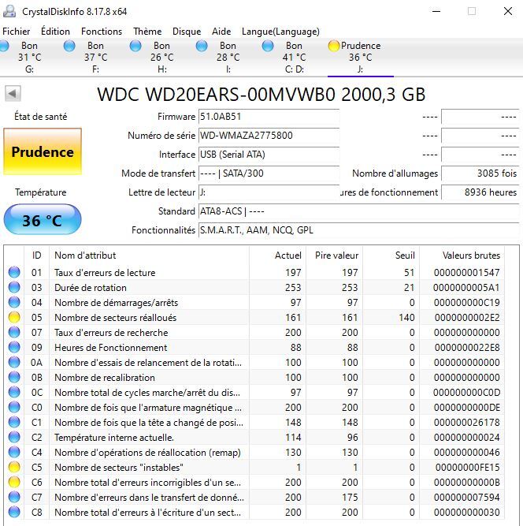Click the yellow Prudence health status button

coord(43,151)
